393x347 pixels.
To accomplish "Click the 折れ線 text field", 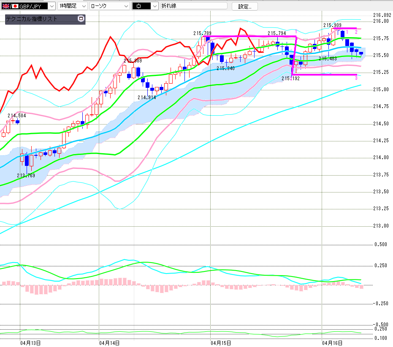I will coord(193,6).
